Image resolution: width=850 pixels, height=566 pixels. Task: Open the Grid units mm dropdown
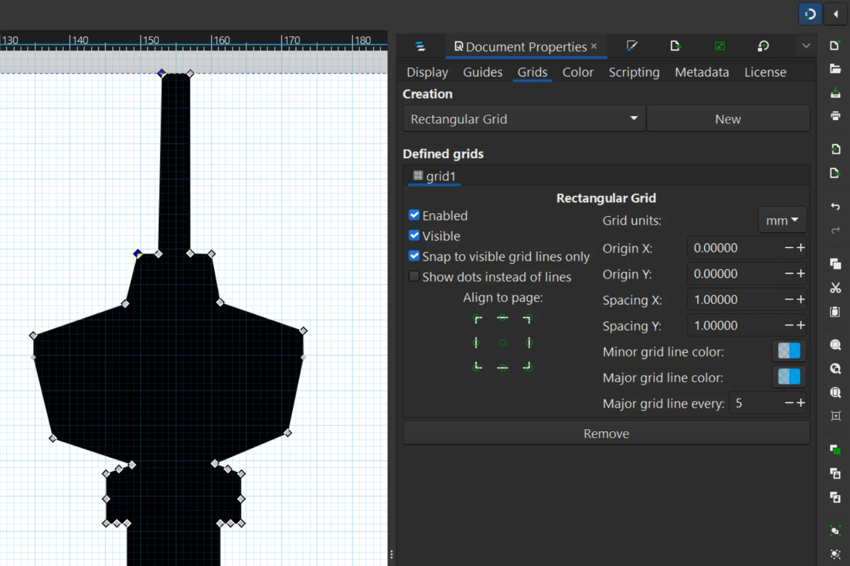pos(782,220)
